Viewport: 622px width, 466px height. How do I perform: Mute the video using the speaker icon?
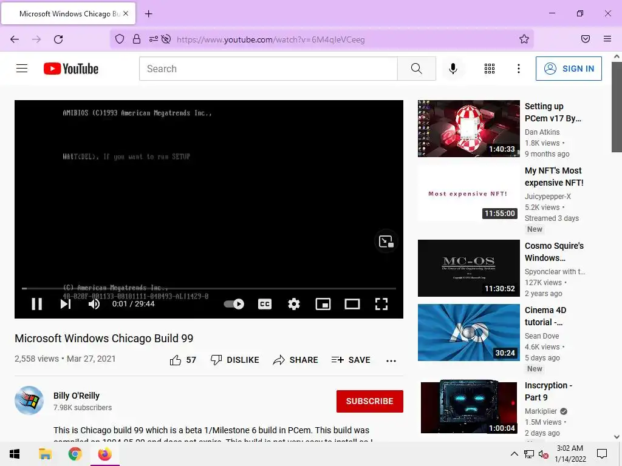click(x=94, y=304)
